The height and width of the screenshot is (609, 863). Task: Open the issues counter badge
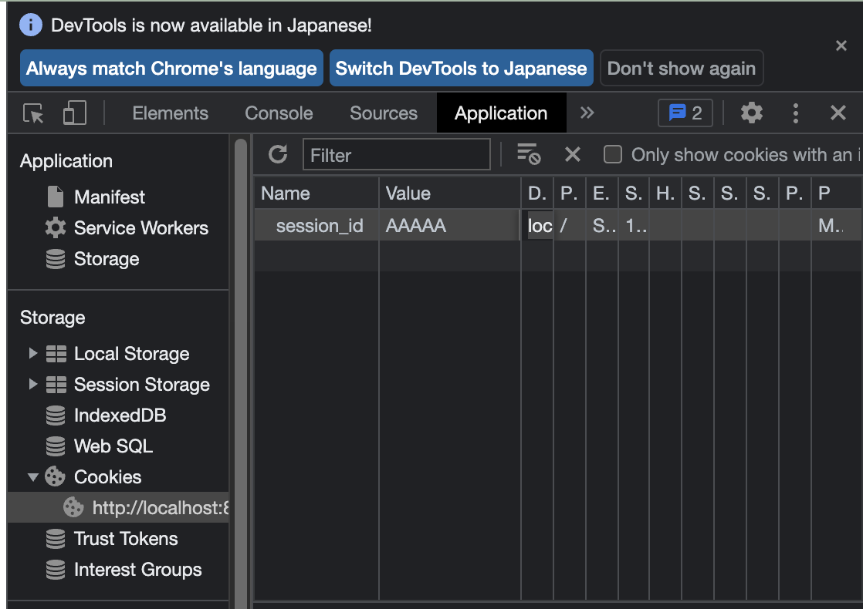pyautogui.click(x=685, y=113)
